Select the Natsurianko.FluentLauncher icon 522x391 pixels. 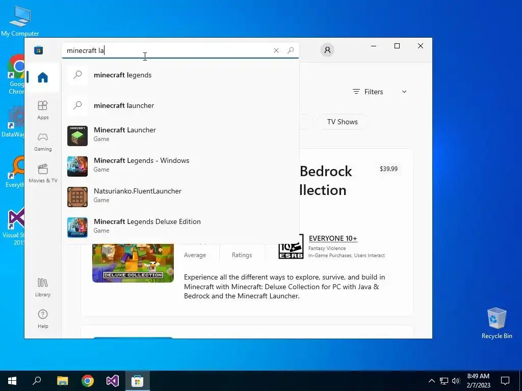tap(77, 197)
